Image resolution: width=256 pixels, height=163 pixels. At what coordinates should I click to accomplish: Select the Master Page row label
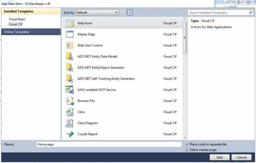coord(86,34)
